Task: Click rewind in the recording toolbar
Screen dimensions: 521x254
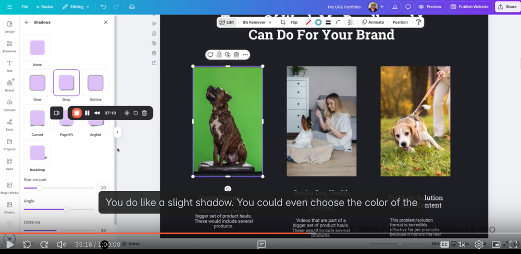Action: tap(97, 113)
